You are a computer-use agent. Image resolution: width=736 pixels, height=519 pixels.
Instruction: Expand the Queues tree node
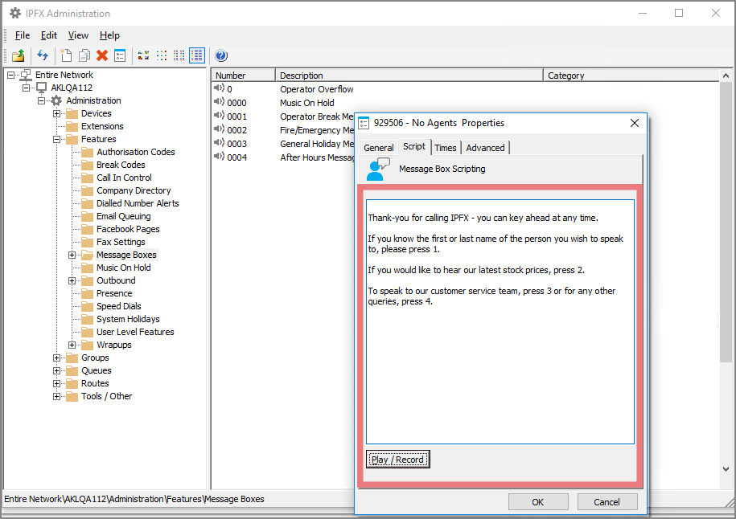pyautogui.click(x=57, y=371)
